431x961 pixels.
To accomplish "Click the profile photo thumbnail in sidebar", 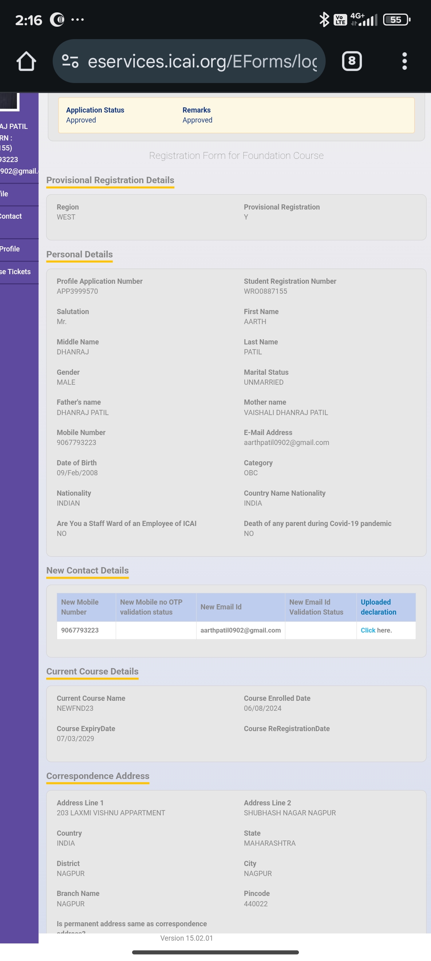I will point(9,101).
